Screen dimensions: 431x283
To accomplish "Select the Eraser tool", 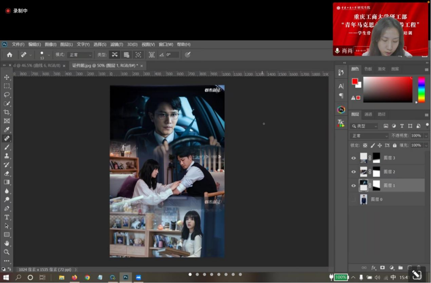I will tap(7, 174).
